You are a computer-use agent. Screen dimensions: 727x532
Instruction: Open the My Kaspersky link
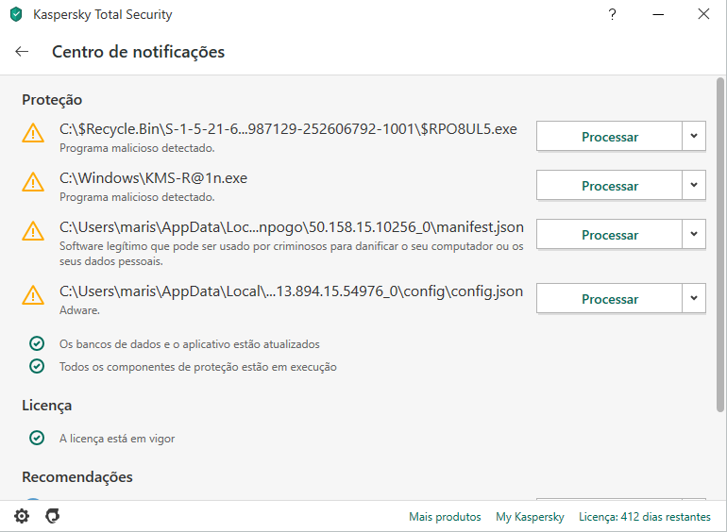(x=530, y=517)
